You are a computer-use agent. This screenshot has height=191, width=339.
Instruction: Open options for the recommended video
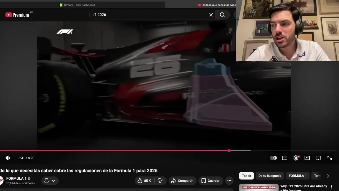click(x=331, y=187)
